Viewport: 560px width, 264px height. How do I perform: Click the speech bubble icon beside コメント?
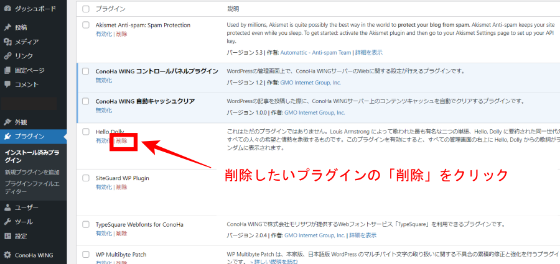[x=7, y=84]
